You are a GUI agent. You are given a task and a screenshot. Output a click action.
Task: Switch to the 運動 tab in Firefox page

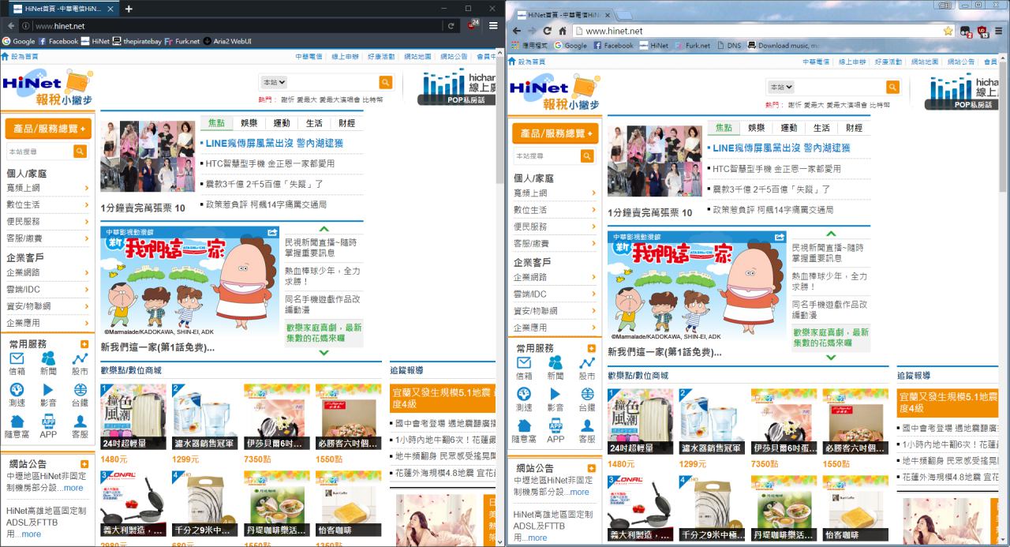(x=282, y=123)
